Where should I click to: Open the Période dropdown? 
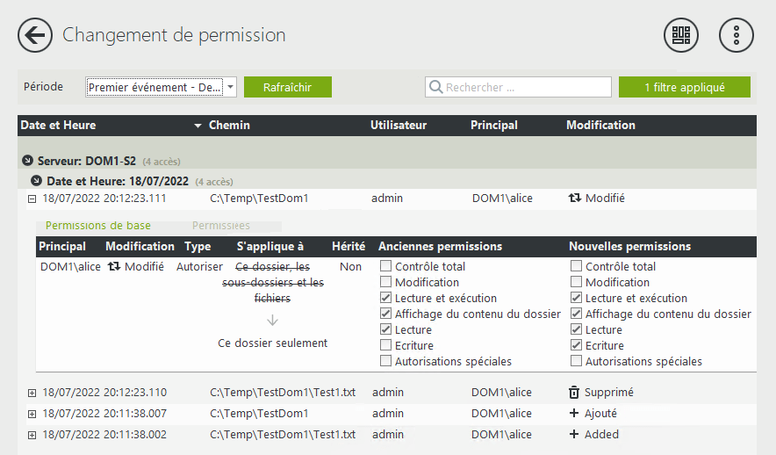point(230,87)
